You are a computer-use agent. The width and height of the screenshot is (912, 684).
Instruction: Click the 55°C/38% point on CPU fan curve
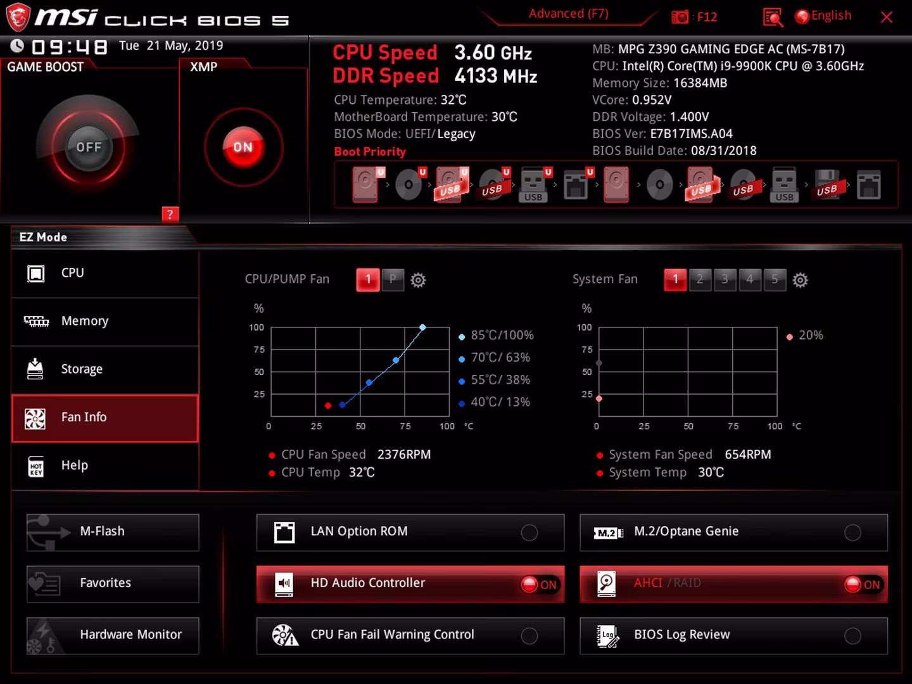coord(369,383)
